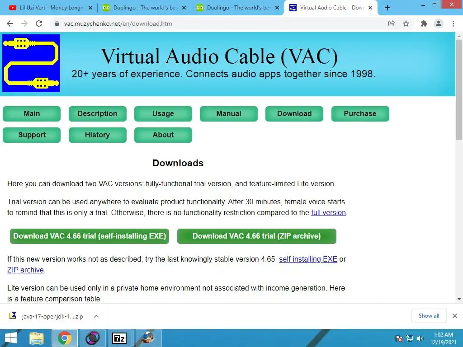Close the downloads bar
Image resolution: width=463 pixels, height=347 pixels.
coord(455,316)
